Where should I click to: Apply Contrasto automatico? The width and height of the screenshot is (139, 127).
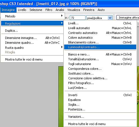pyautogui.click(x=100, y=33)
